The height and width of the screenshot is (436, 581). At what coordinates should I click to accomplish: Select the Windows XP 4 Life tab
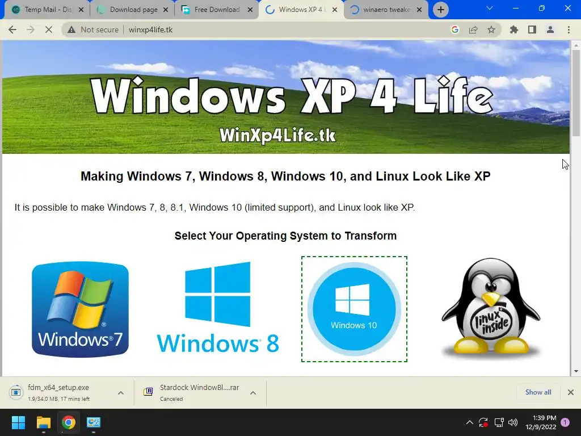300,10
